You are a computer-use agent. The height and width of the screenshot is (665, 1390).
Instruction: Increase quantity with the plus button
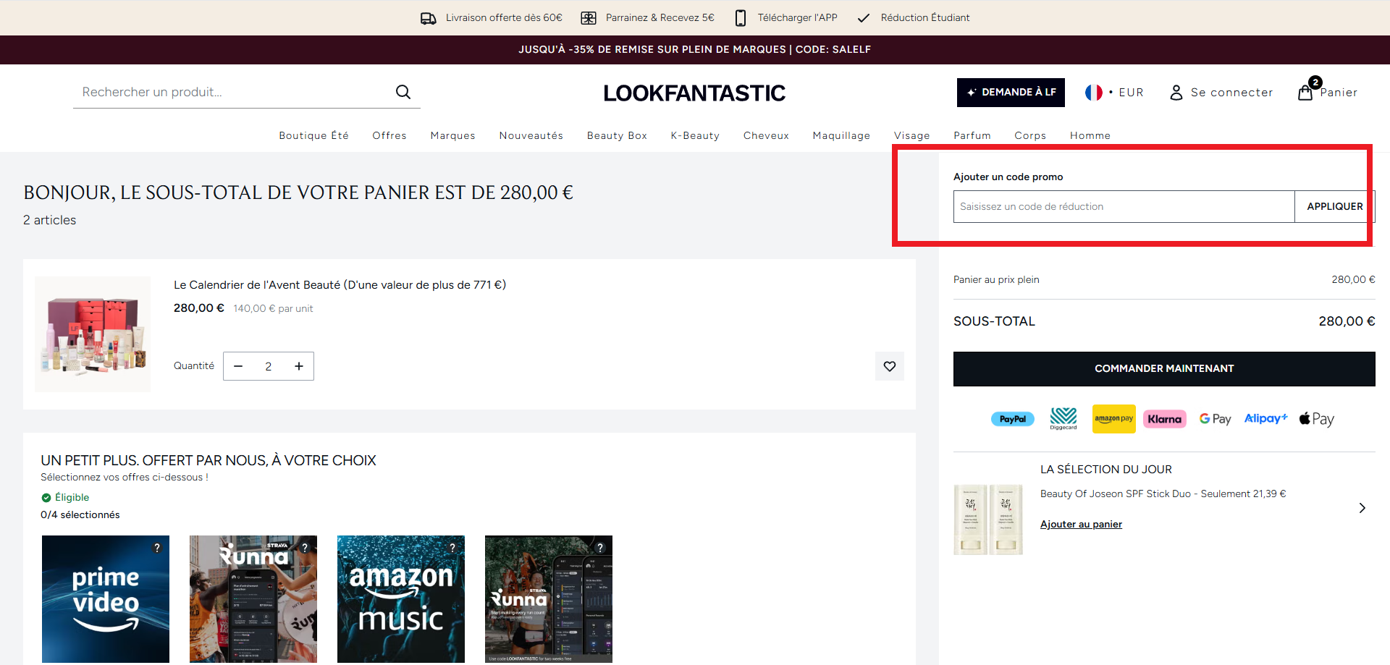coord(299,366)
